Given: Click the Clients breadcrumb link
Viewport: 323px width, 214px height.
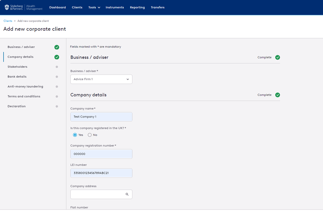Looking at the screenshot, I should pyautogui.click(x=8, y=21).
